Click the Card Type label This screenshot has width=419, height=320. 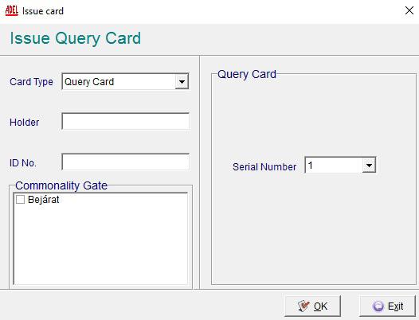pyautogui.click(x=31, y=82)
